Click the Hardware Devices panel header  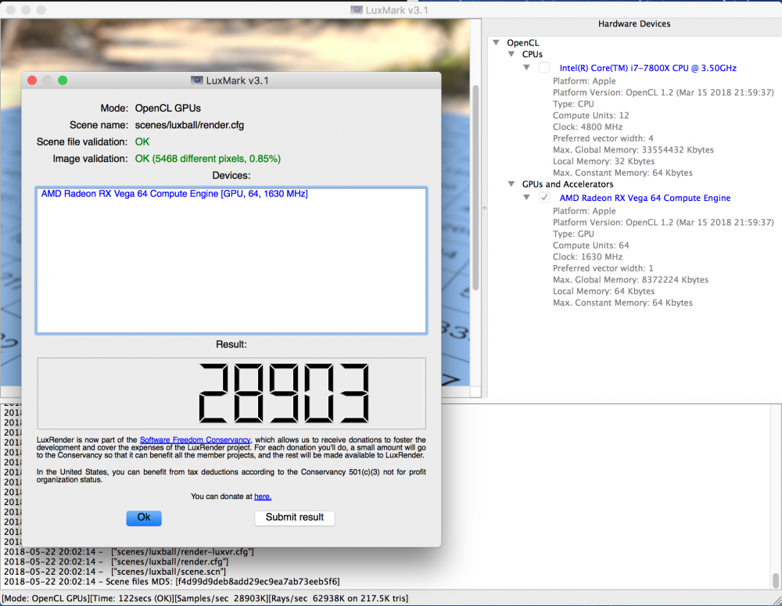coord(634,23)
